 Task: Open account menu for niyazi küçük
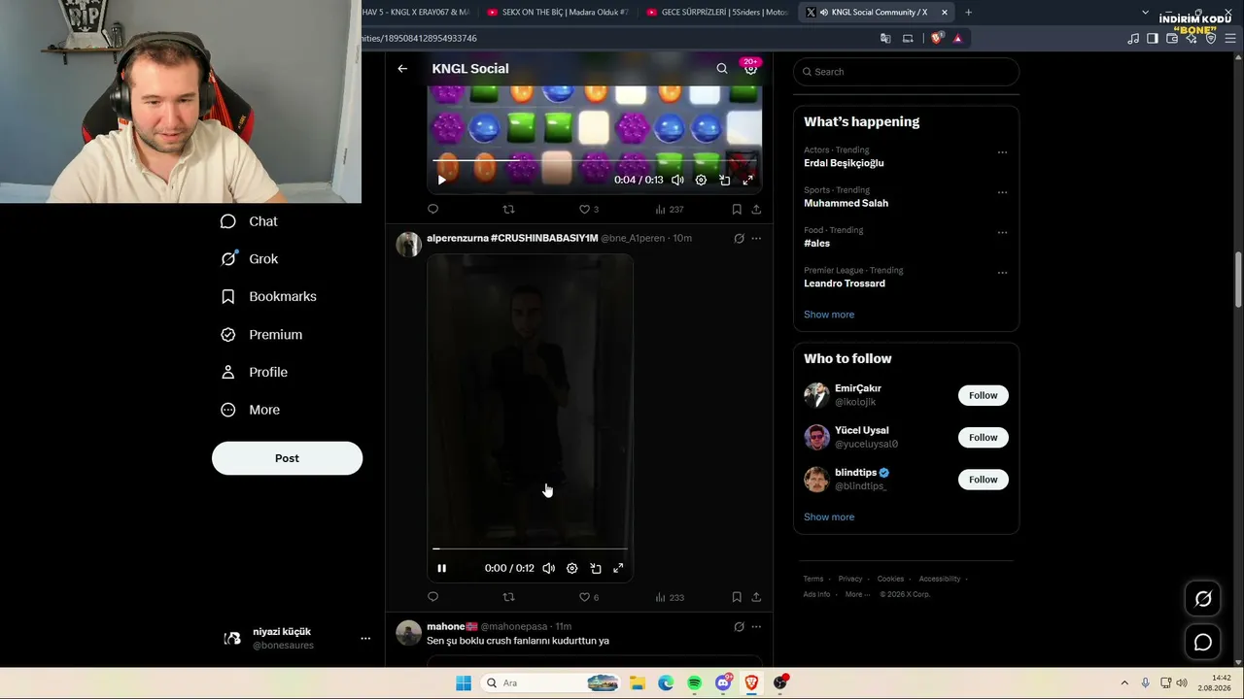365,638
